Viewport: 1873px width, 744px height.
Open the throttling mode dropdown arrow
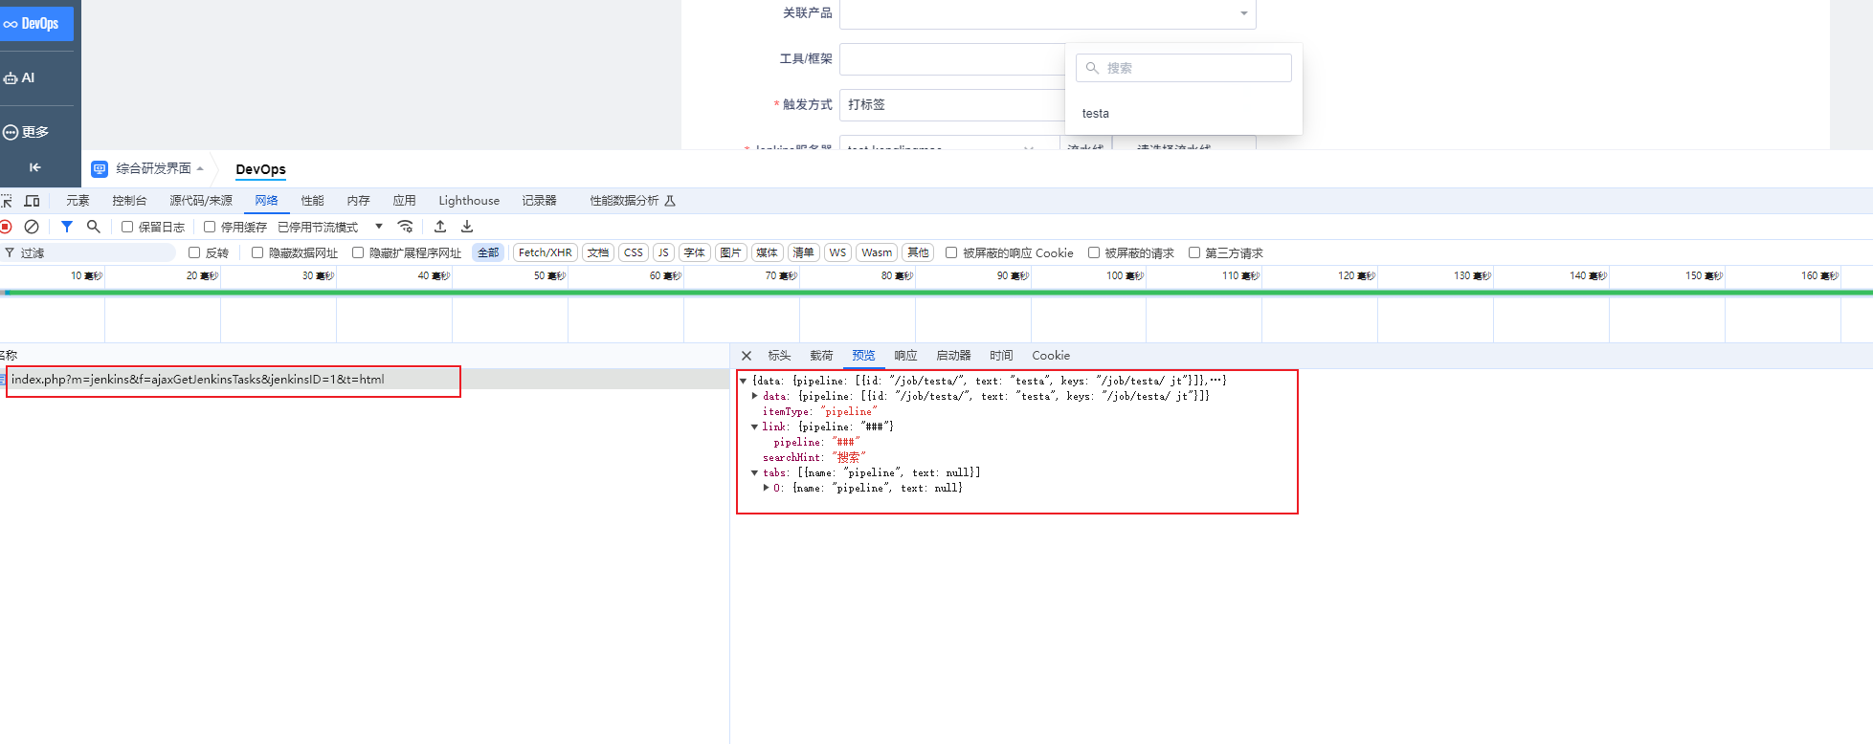tap(379, 227)
